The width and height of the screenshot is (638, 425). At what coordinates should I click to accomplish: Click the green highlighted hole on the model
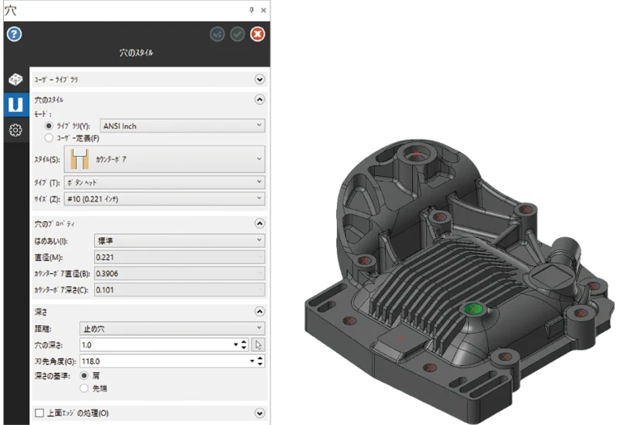(x=472, y=309)
